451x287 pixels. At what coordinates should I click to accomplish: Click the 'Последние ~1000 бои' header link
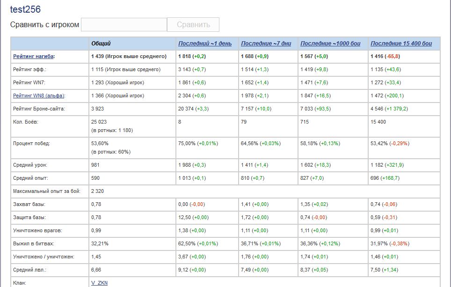click(x=330, y=44)
